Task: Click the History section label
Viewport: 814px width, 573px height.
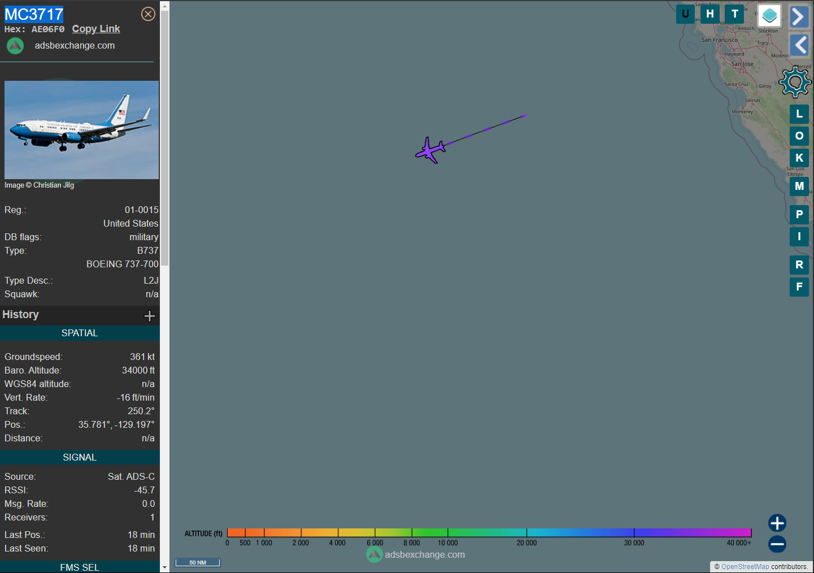Action: [x=21, y=315]
